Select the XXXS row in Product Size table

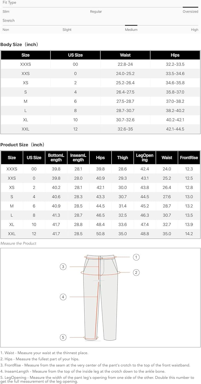[100, 169]
